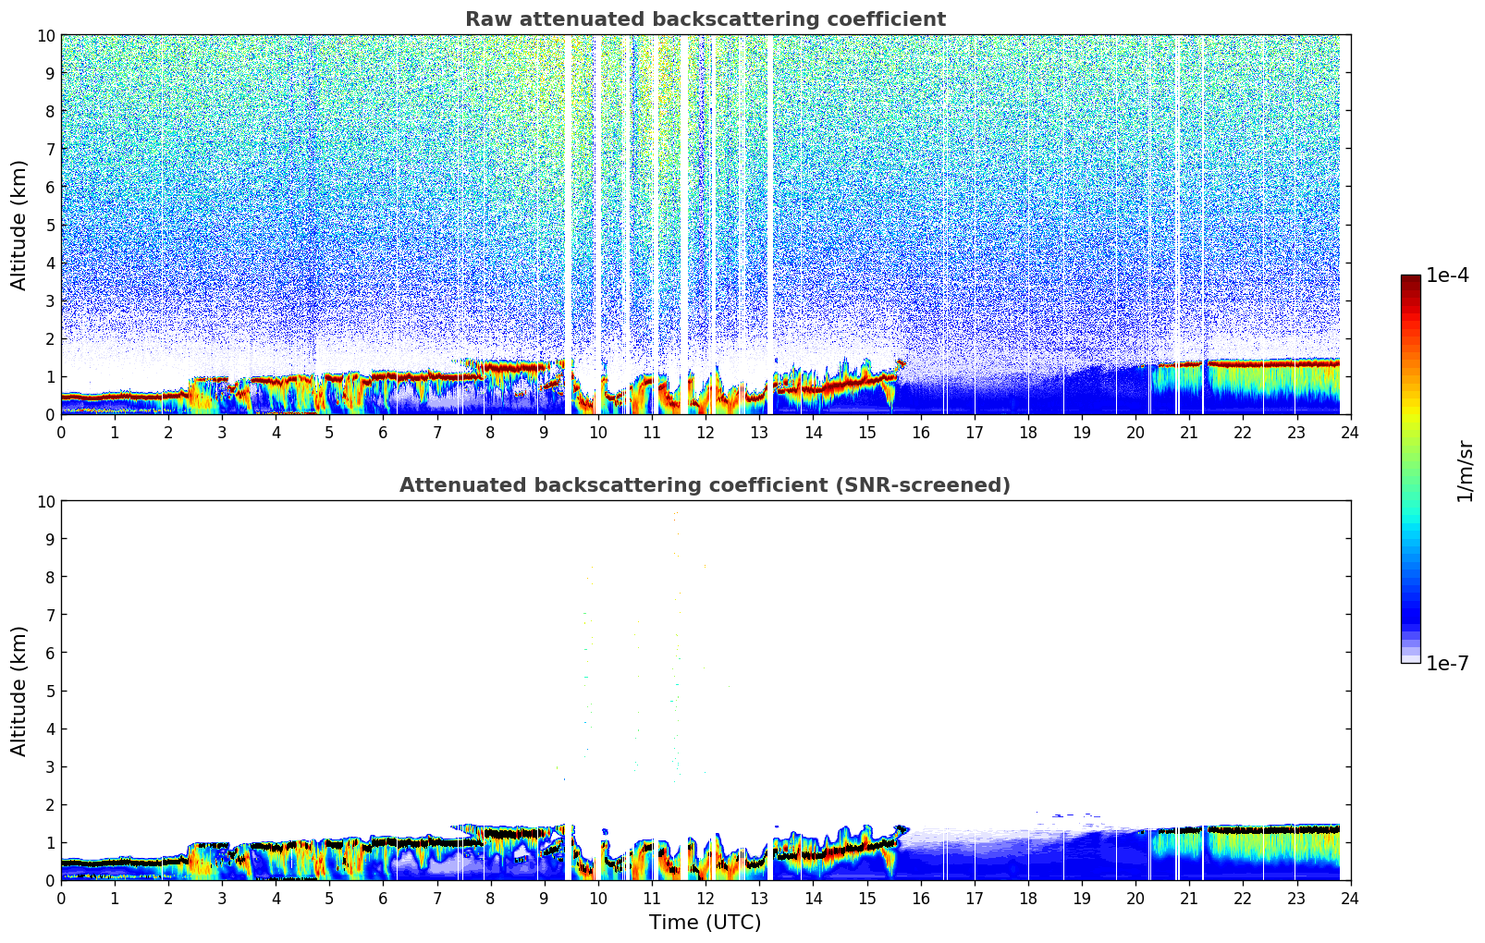Click the colorbar's '1e-7' minimum label
1485x943 pixels.
(1447, 664)
